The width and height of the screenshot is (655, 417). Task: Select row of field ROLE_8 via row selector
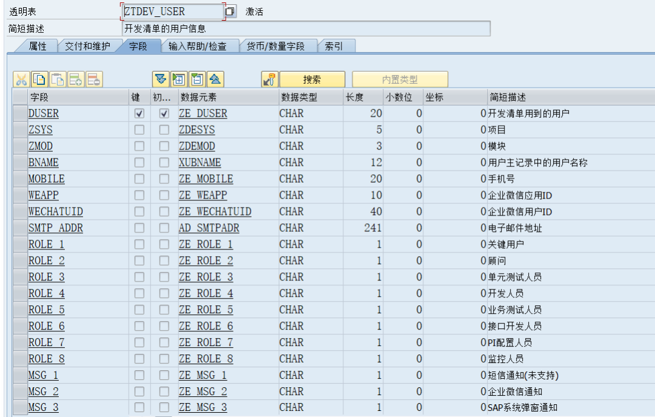pyautogui.click(x=19, y=359)
